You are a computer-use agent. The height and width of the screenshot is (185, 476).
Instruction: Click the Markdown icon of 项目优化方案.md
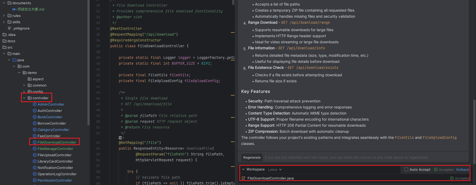15,9
